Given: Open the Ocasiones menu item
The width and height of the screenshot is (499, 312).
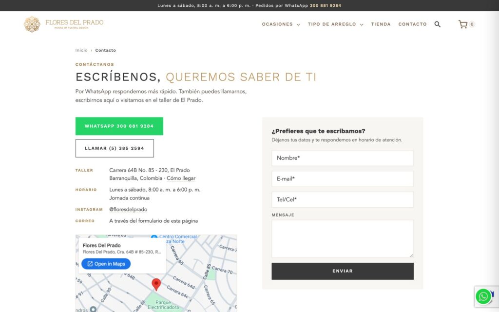Looking at the screenshot, I should click(277, 24).
